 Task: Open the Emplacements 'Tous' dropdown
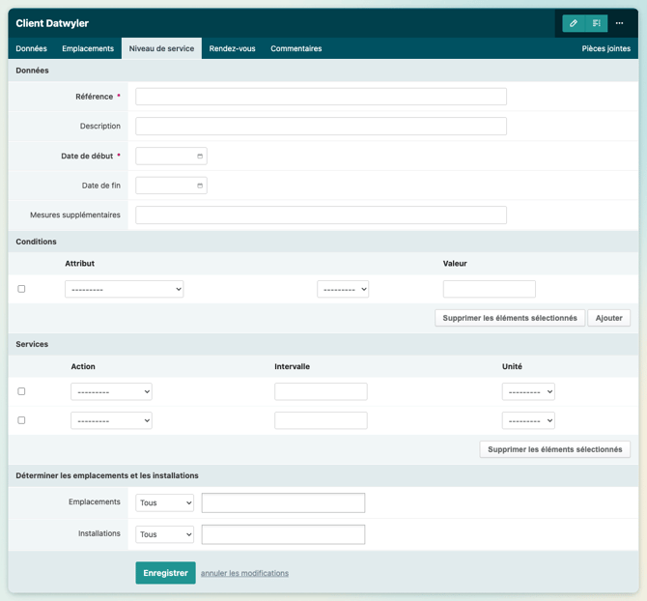164,503
